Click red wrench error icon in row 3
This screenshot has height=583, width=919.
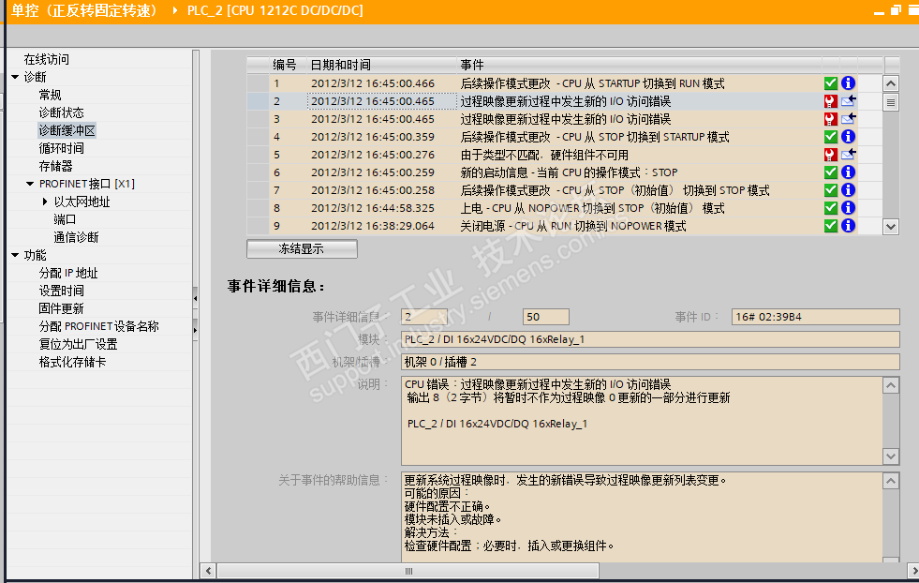[831, 119]
